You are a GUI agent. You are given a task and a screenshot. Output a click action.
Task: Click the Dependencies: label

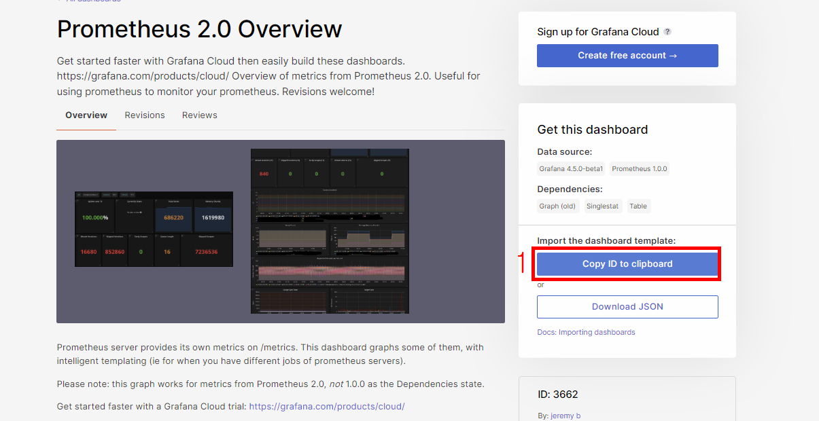pos(570,189)
